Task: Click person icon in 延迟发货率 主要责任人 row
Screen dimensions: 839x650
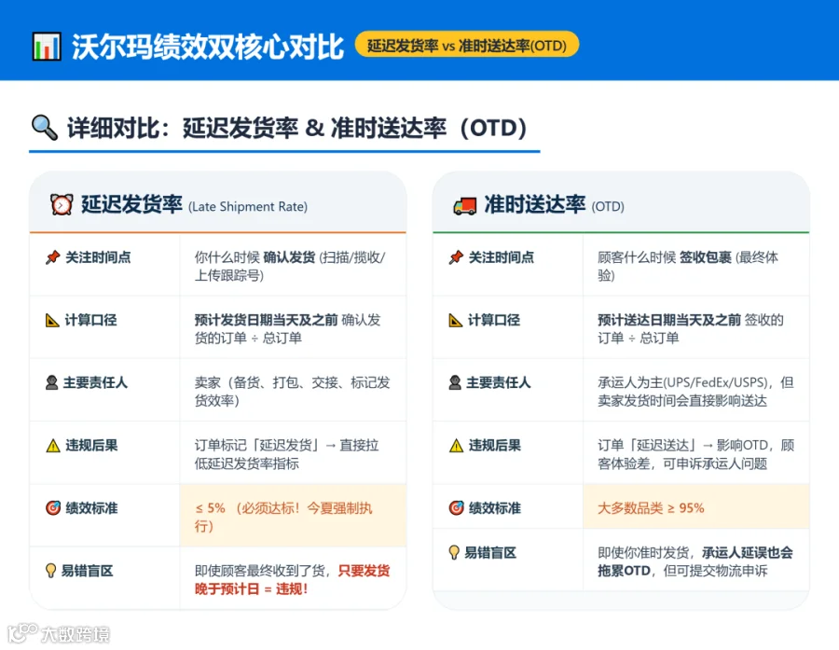Action: pyautogui.click(x=52, y=383)
